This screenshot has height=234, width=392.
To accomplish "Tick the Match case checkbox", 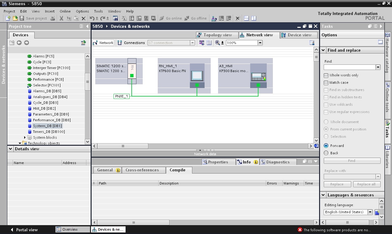I will [x=326, y=82].
